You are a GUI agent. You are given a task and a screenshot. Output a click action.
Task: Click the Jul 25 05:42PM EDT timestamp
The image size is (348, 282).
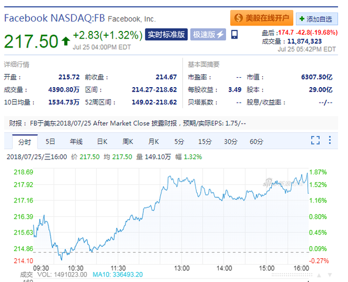point(307,49)
